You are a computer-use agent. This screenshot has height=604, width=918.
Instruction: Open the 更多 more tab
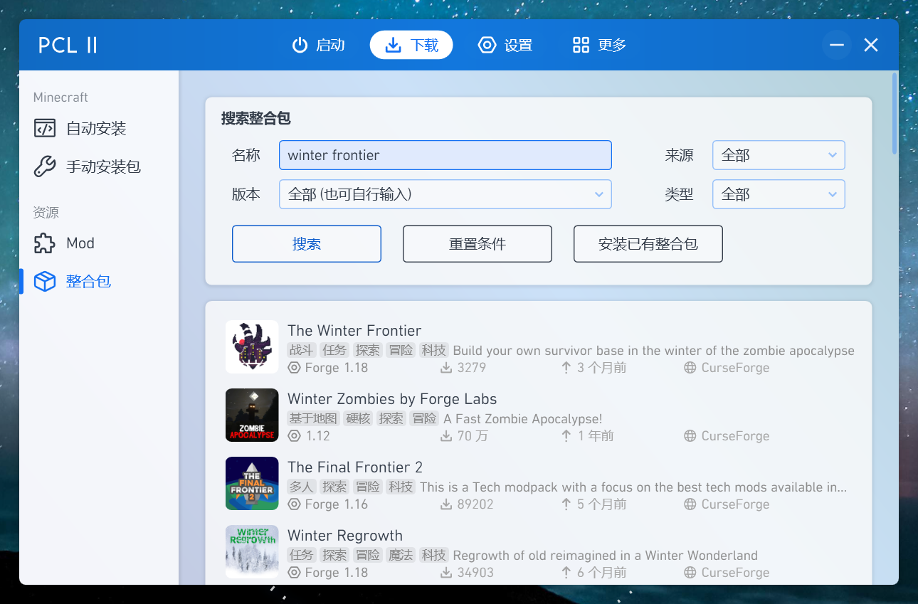pyautogui.click(x=599, y=46)
